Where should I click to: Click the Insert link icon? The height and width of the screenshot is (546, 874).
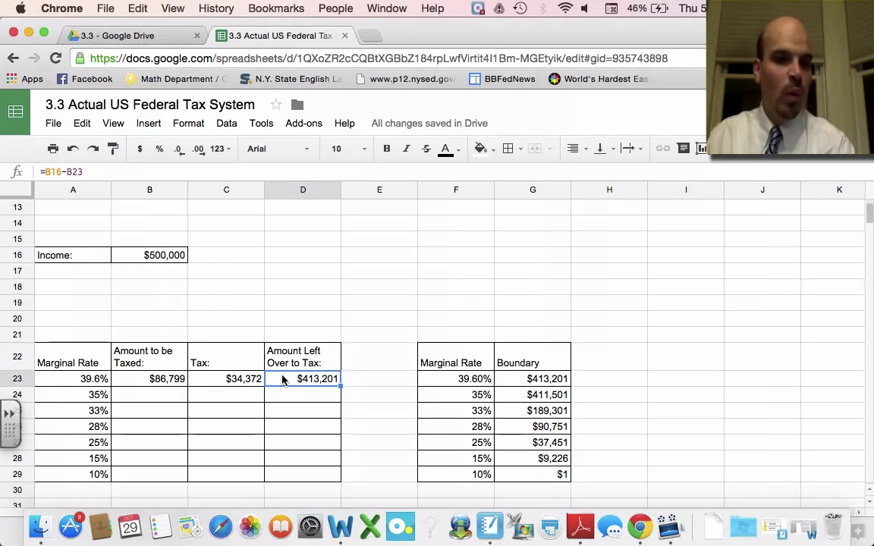[x=663, y=148]
